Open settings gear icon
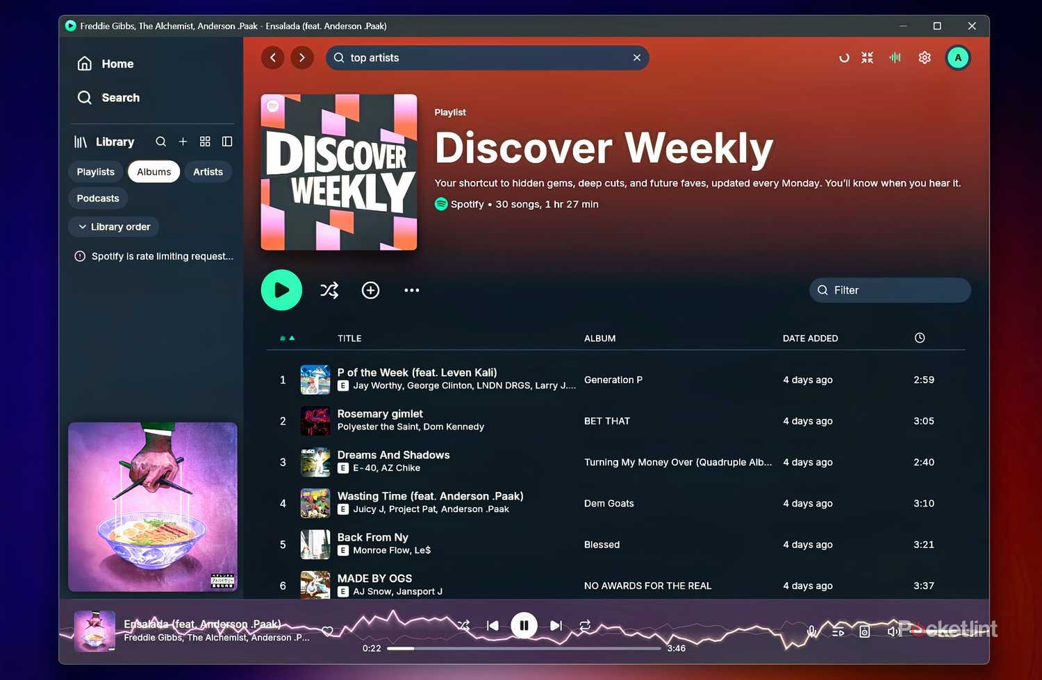The height and width of the screenshot is (680, 1042). (x=925, y=58)
